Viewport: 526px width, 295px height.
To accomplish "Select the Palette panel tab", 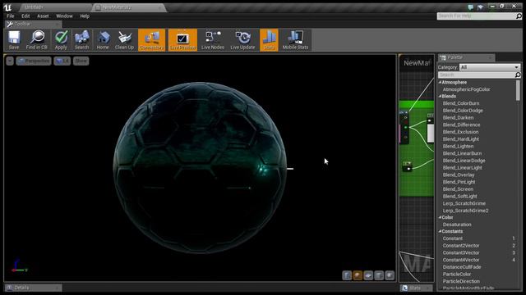I will (x=466, y=57).
